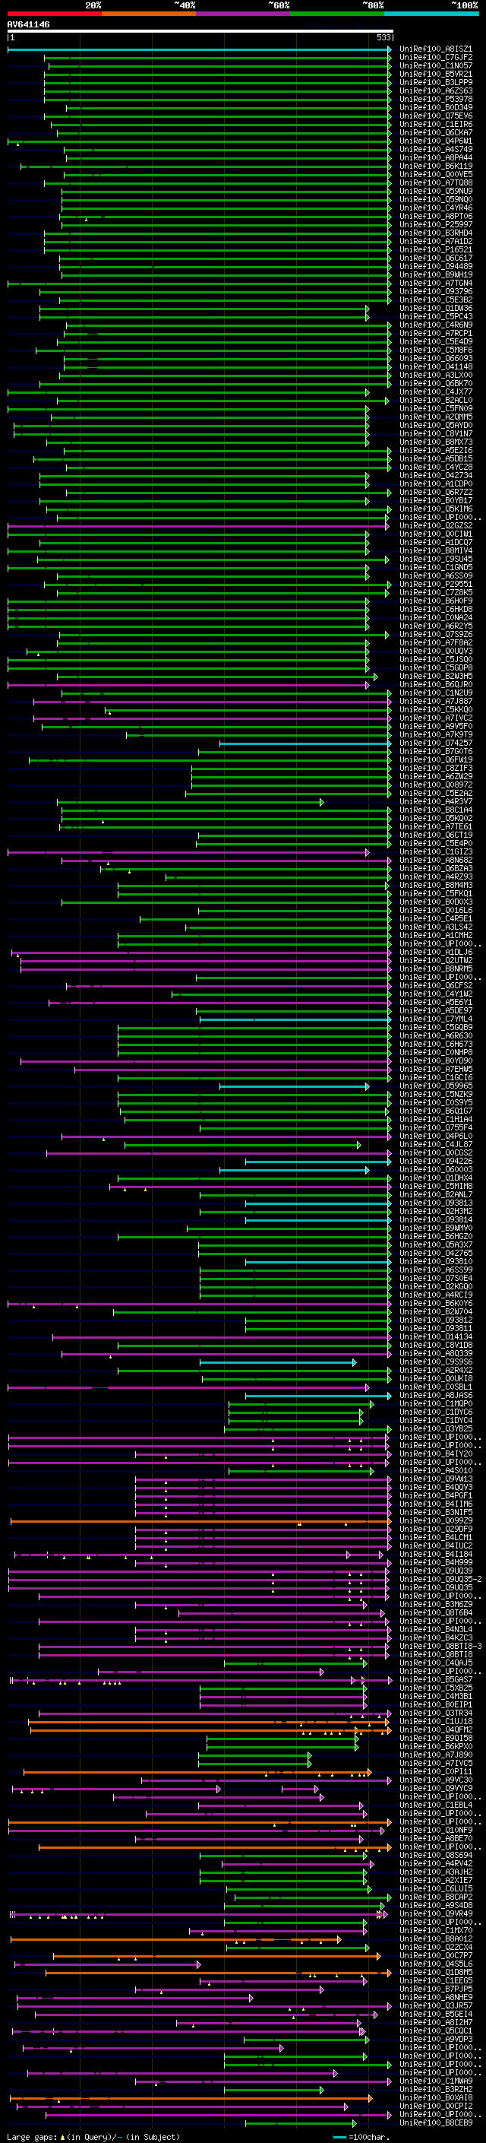
Task: Click the UniRef100_A7TQ88 label
Action: point(435,183)
